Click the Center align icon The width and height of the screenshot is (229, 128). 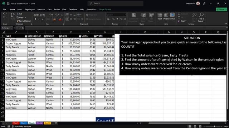(71, 19)
